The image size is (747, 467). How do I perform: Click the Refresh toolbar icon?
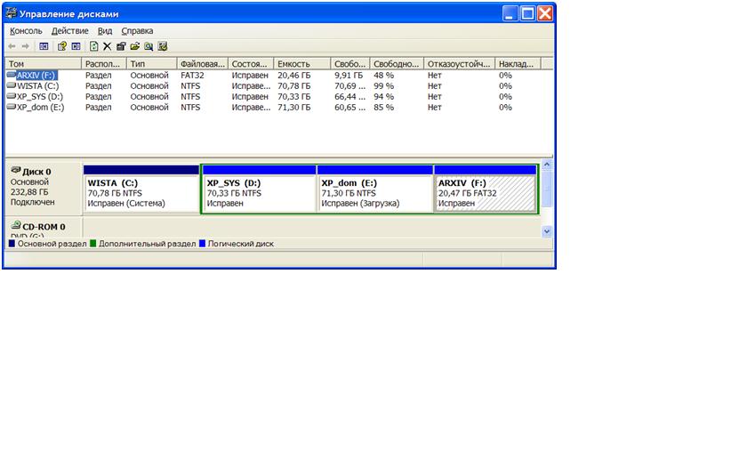pos(94,46)
